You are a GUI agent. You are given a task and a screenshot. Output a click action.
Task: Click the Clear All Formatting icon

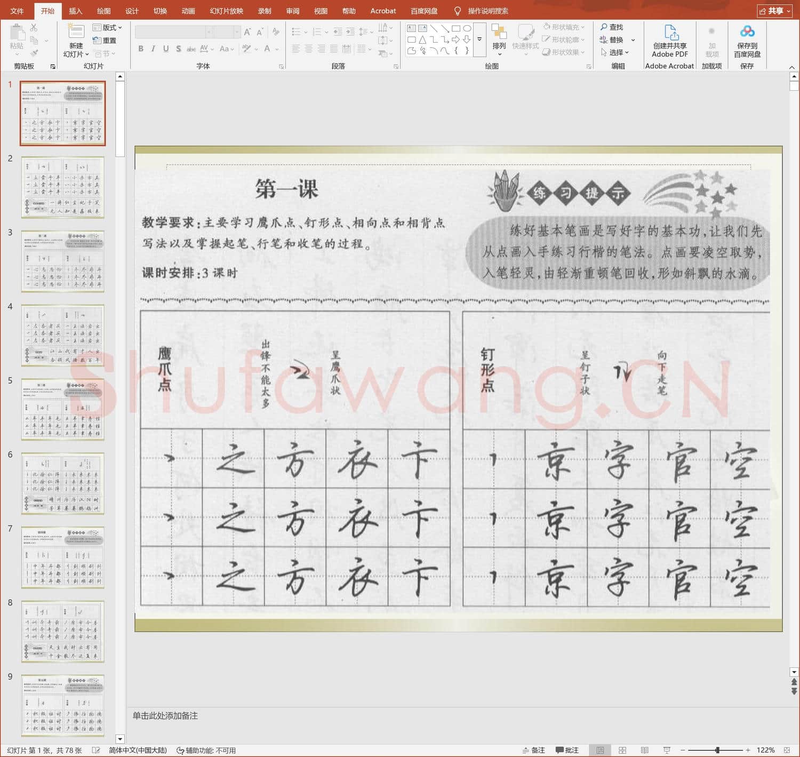276,32
